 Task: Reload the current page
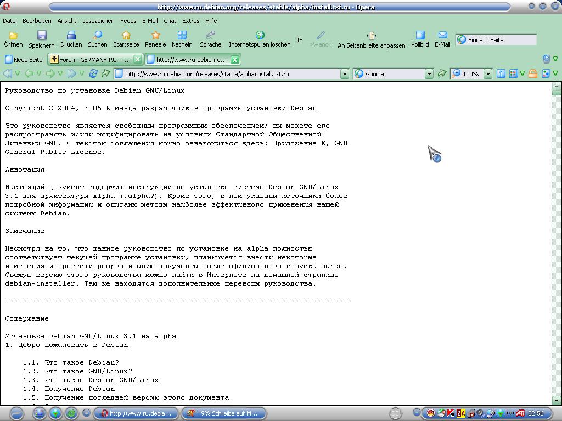coord(93,74)
